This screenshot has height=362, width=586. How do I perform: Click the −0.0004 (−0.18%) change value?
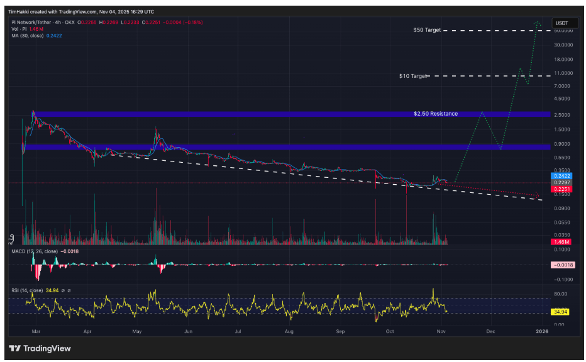182,23
